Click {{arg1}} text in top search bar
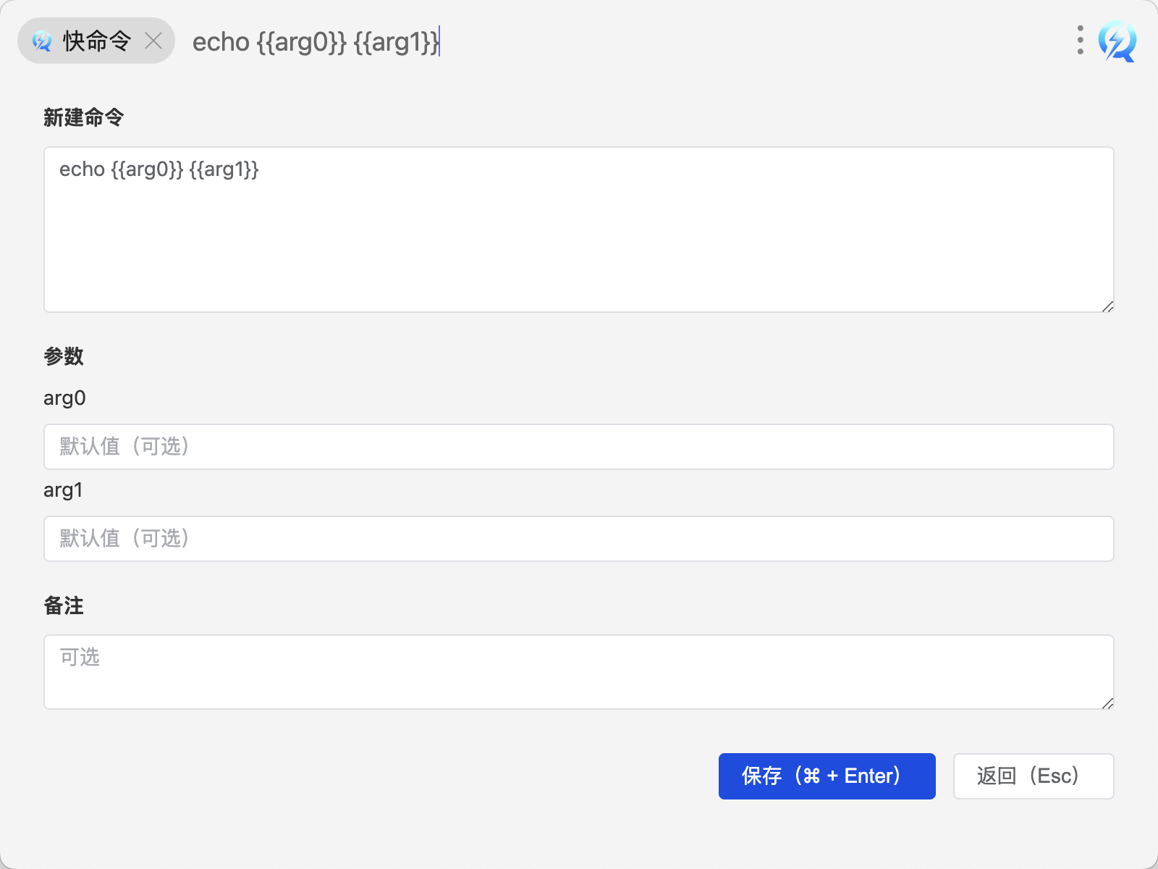Viewport: 1158px width, 869px height. point(396,42)
